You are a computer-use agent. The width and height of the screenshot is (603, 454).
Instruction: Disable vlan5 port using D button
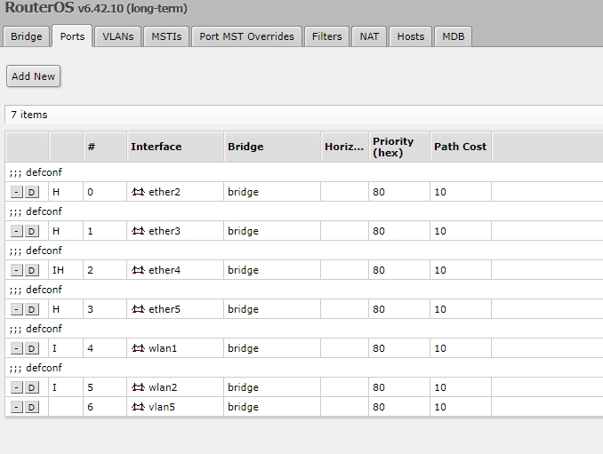point(32,407)
